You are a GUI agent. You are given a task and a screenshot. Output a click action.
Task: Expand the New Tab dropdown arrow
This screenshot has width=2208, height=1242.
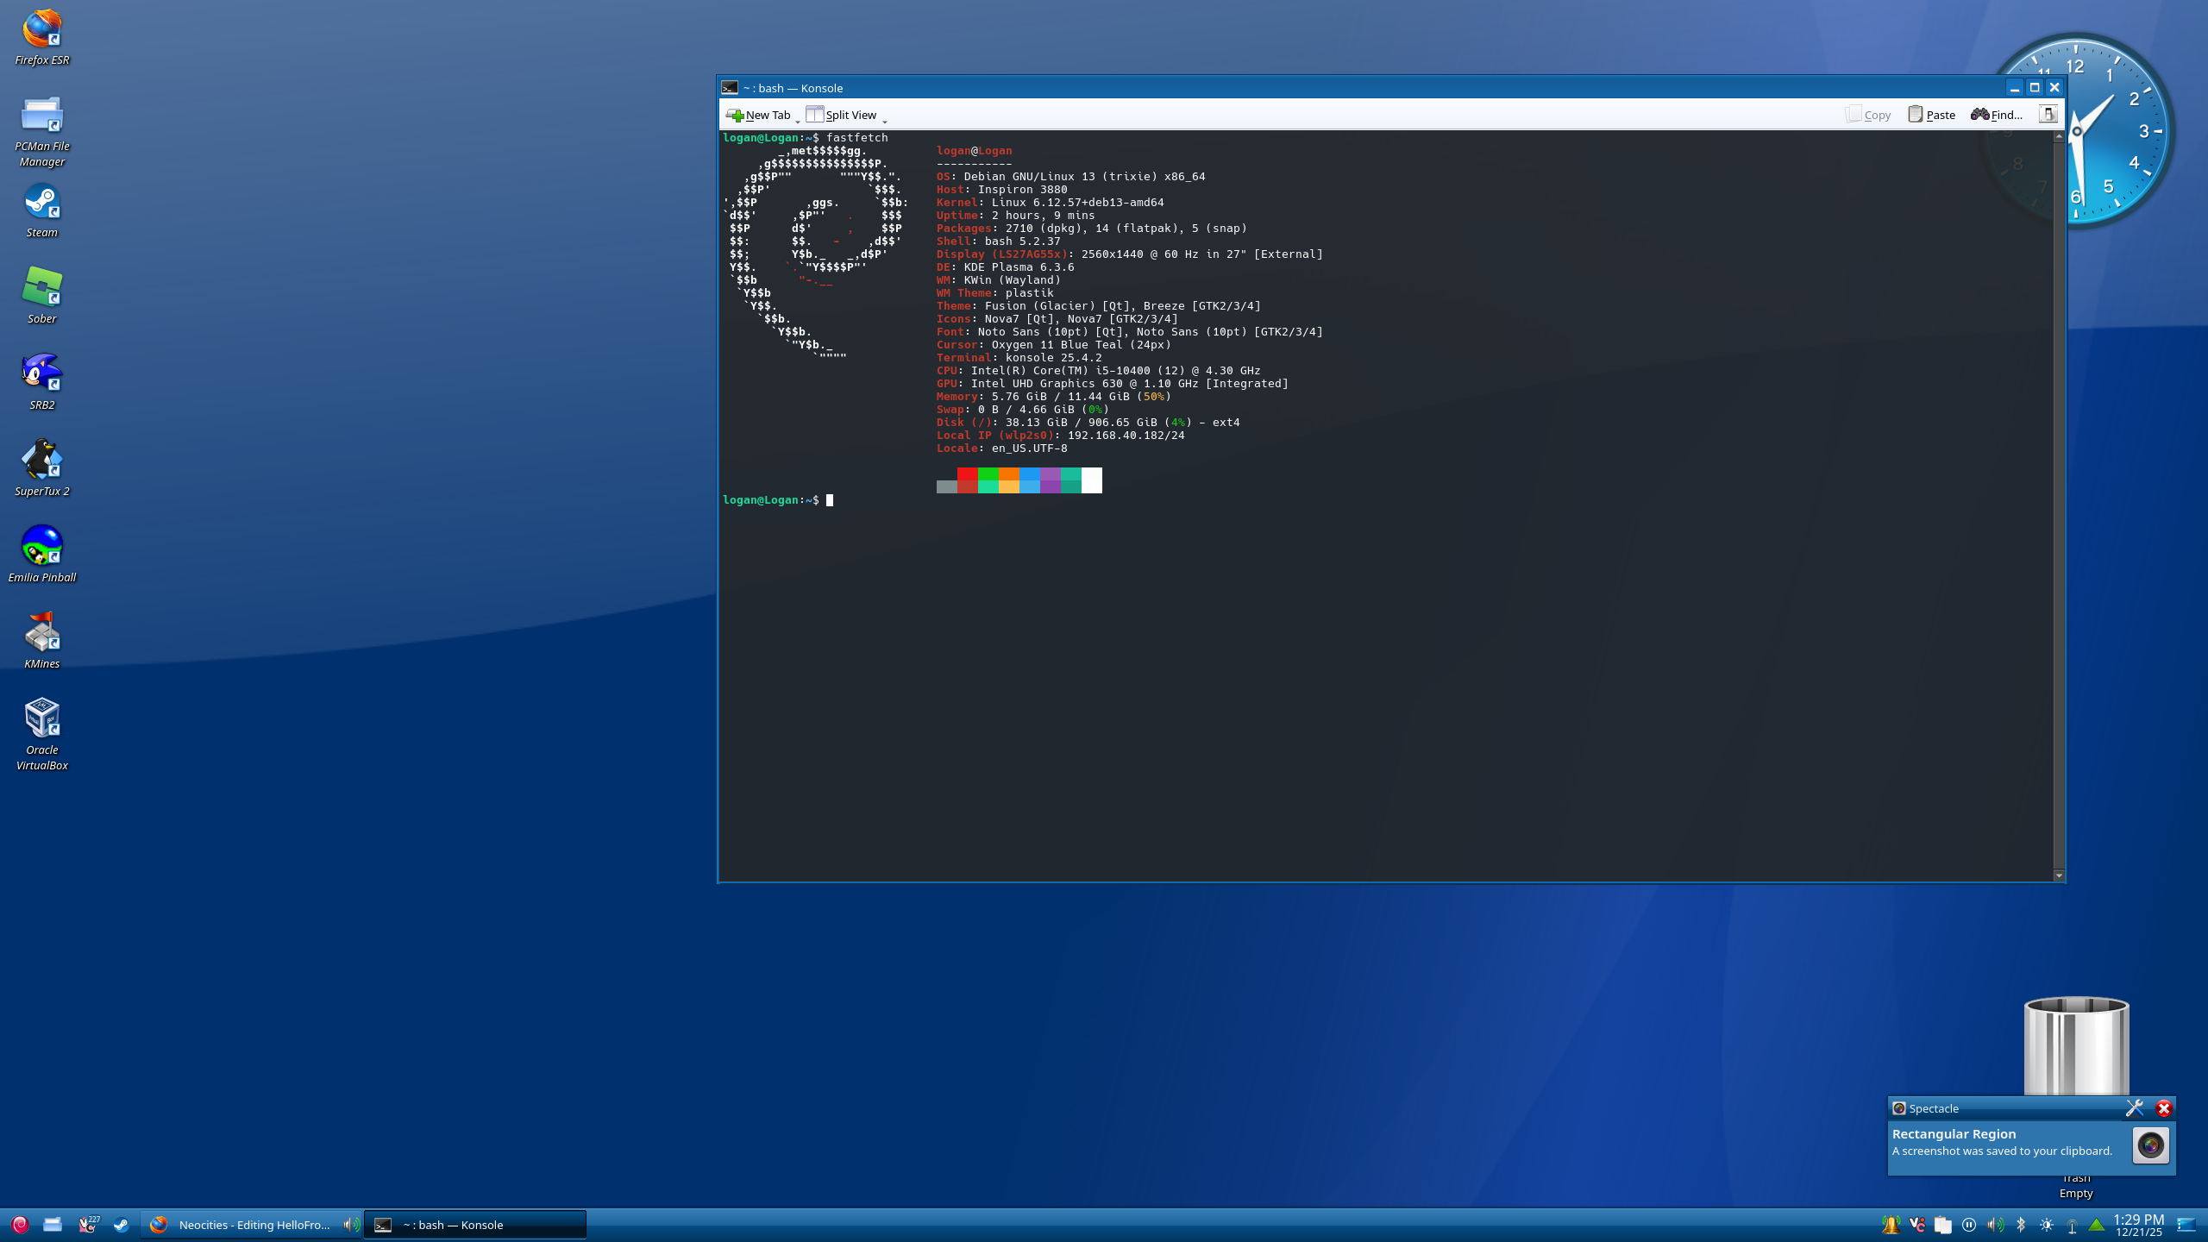(798, 120)
